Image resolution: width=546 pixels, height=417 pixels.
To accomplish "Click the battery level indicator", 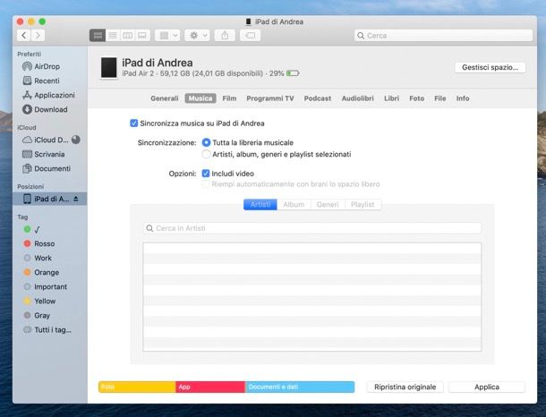I will click(x=293, y=73).
